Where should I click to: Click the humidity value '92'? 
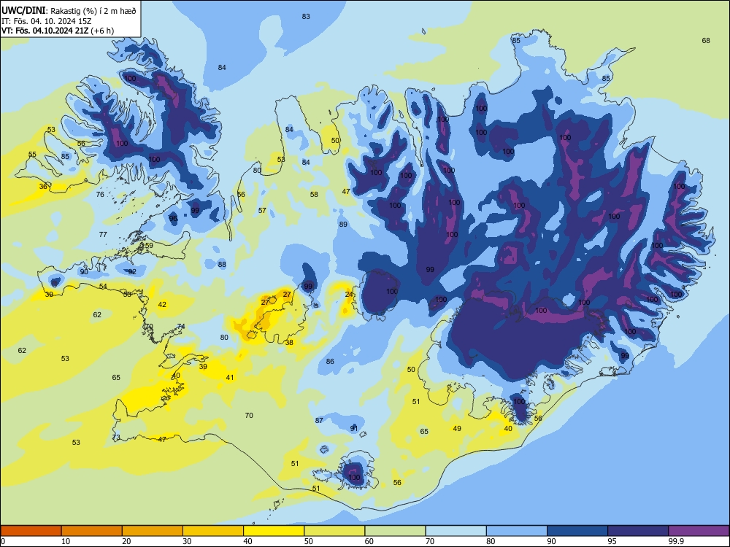pyautogui.click(x=132, y=271)
